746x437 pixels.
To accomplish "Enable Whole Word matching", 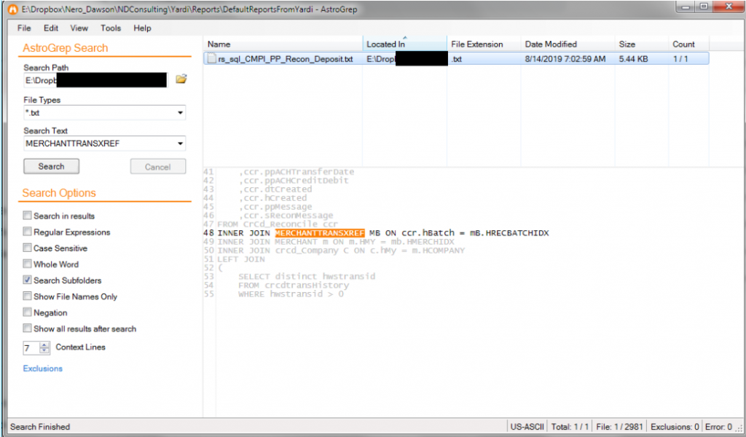I will (27, 264).
